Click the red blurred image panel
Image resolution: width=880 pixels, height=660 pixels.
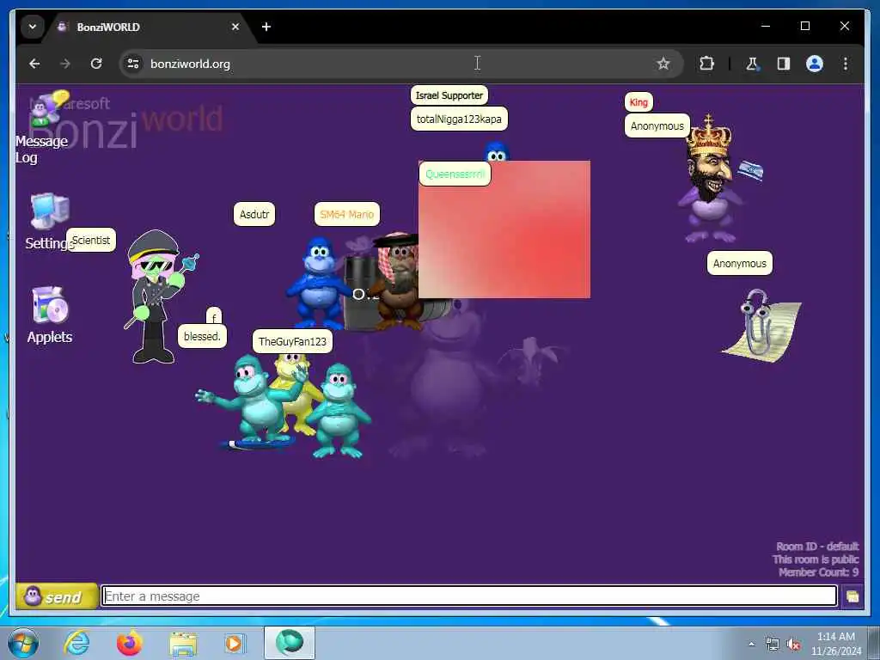[x=504, y=229]
